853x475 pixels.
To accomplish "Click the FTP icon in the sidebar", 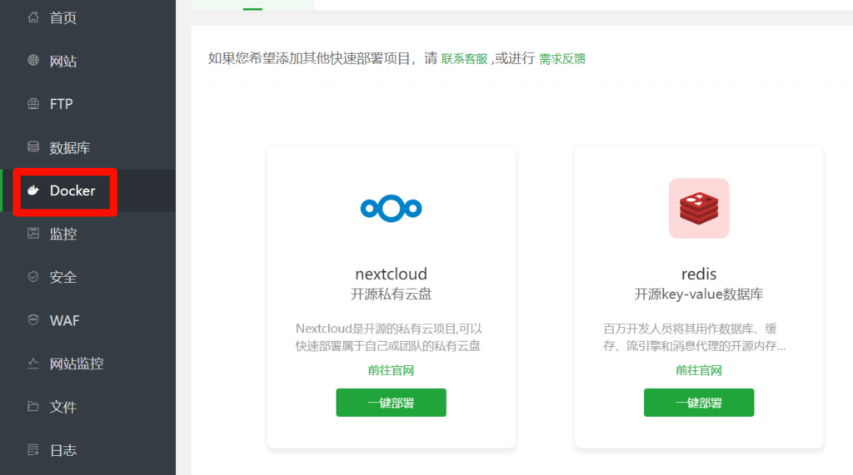I will (33, 104).
